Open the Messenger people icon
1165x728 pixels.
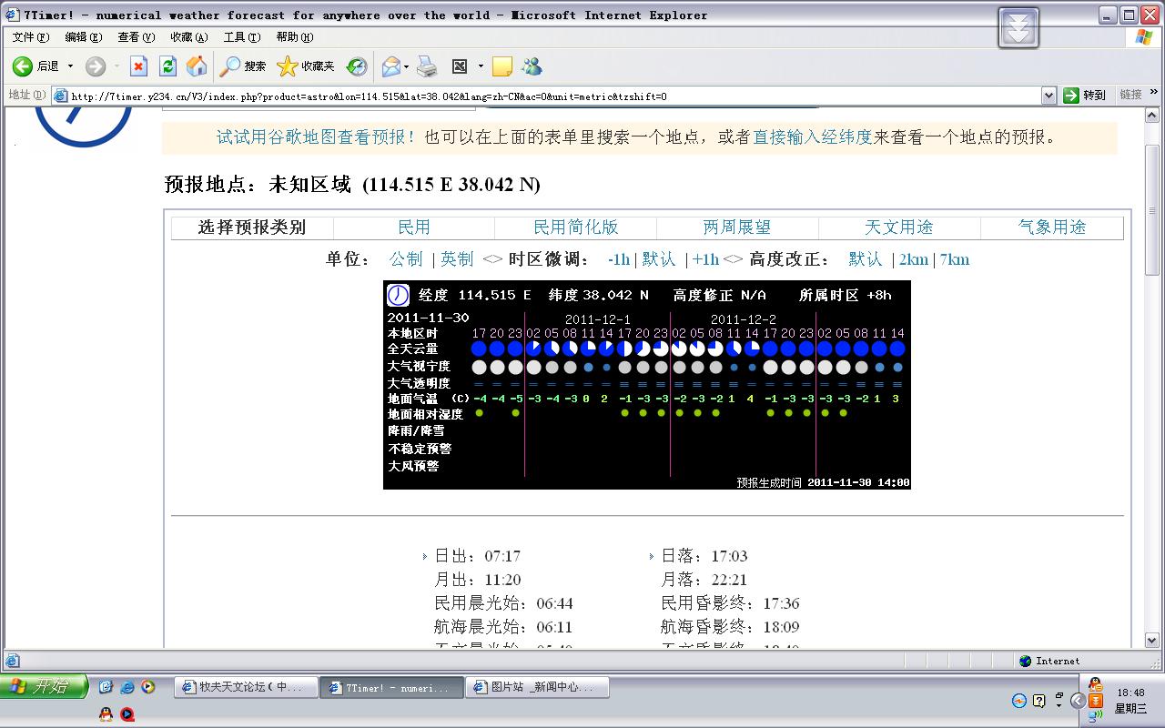click(532, 66)
